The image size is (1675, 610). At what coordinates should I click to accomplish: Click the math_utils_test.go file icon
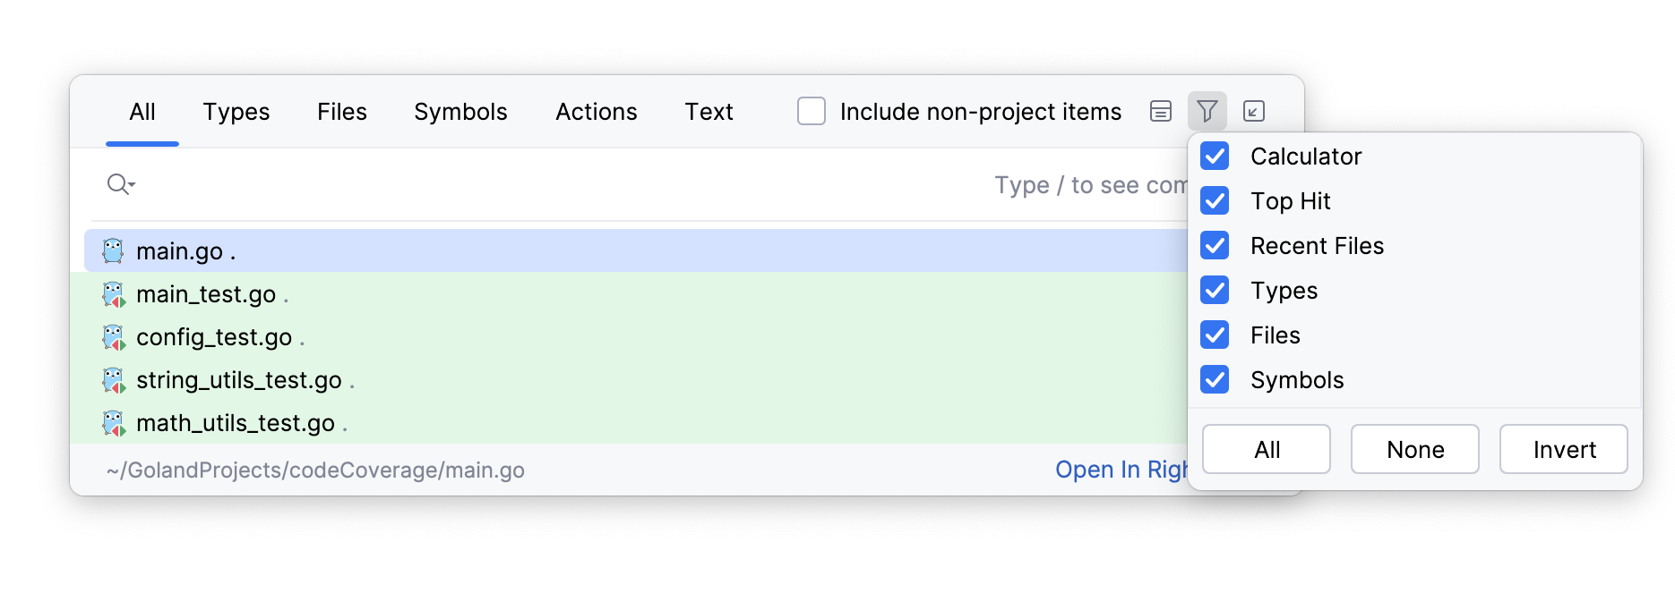coord(114,423)
